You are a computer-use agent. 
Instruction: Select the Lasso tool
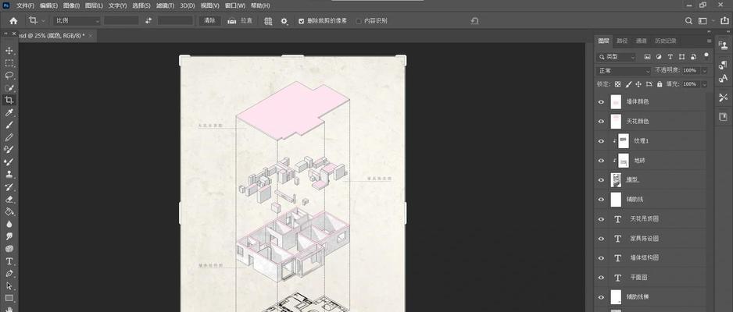pyautogui.click(x=9, y=75)
